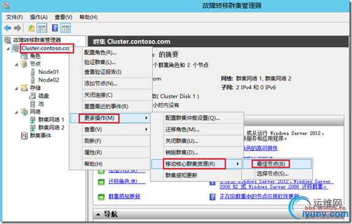Expand the 查看(V) context submenu arrow
352x224 pixels.
click(x=146, y=130)
